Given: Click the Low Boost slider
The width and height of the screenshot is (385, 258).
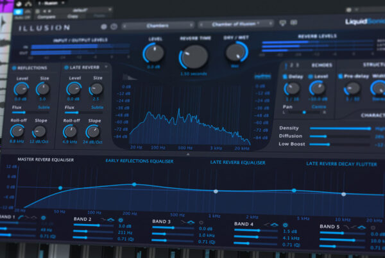Looking at the screenshot, I should (340, 144).
